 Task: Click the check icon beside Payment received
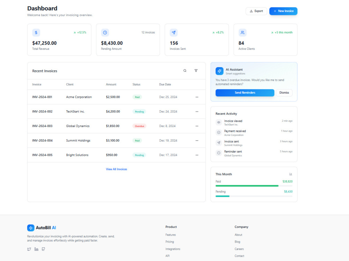(219, 133)
